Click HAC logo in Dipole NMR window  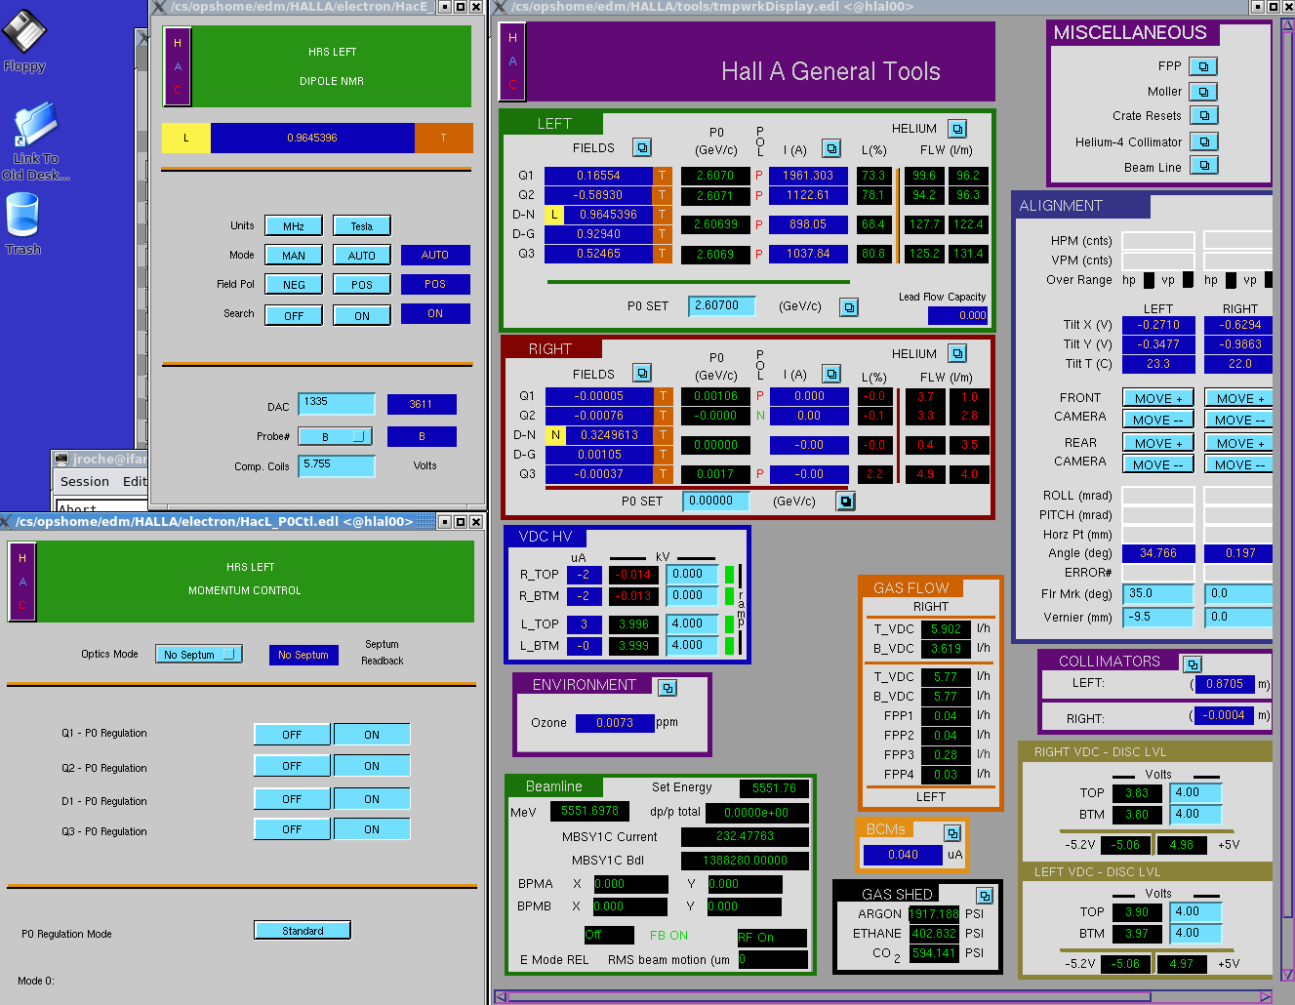177,66
